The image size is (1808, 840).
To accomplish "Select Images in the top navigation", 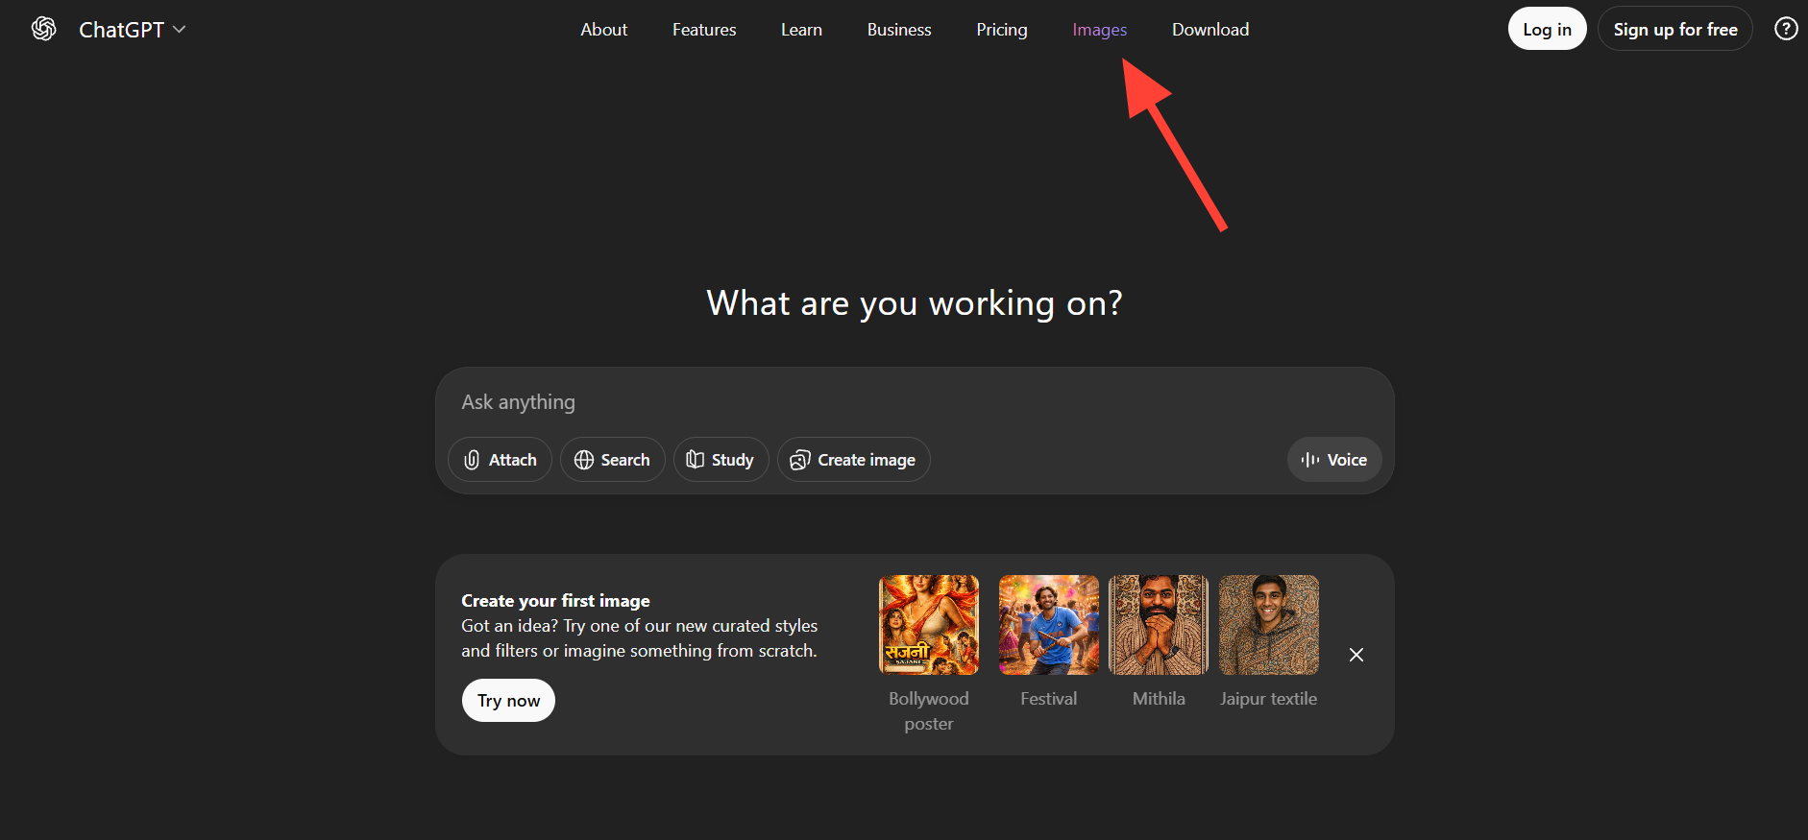I will [1099, 30].
